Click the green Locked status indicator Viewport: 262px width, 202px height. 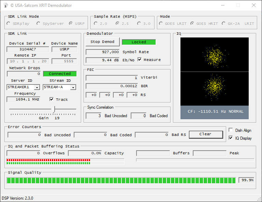[x=139, y=42]
